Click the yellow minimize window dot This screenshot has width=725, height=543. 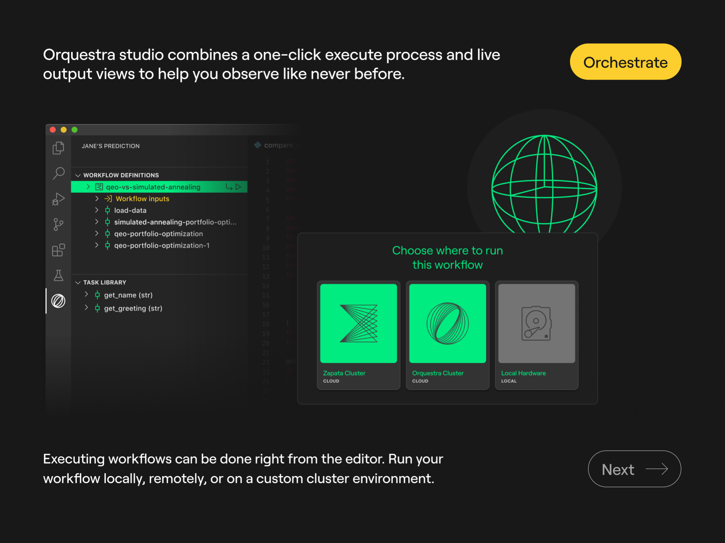64,130
